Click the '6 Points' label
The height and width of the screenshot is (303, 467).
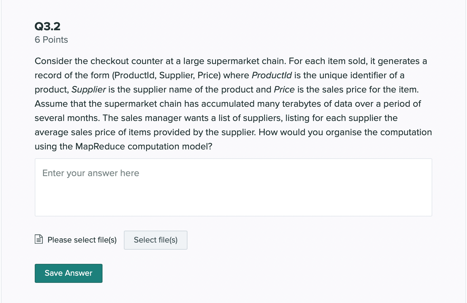click(x=51, y=40)
